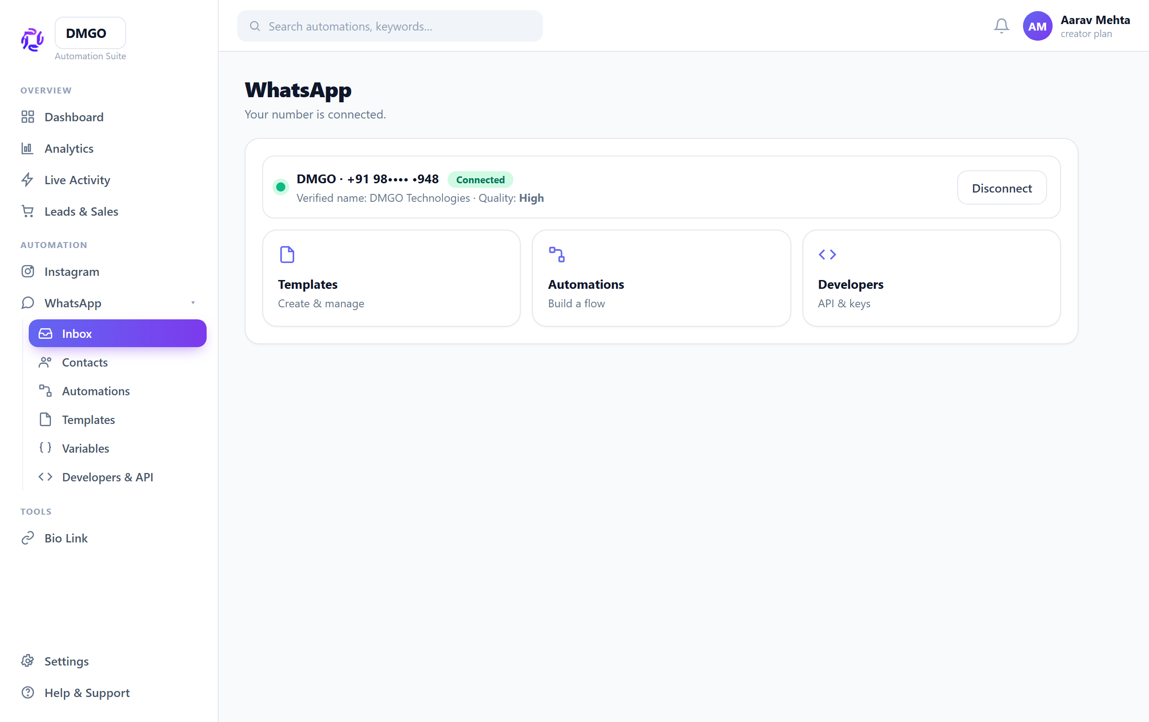Click the Search automations input field
The height and width of the screenshot is (722, 1149).
pyautogui.click(x=390, y=26)
